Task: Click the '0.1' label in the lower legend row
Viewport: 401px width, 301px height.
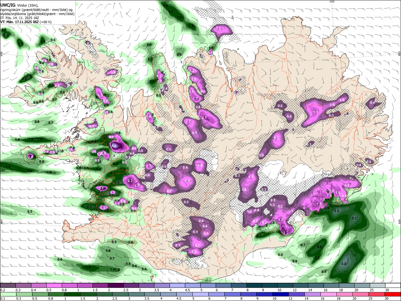Action: pyautogui.click(x=3, y=299)
